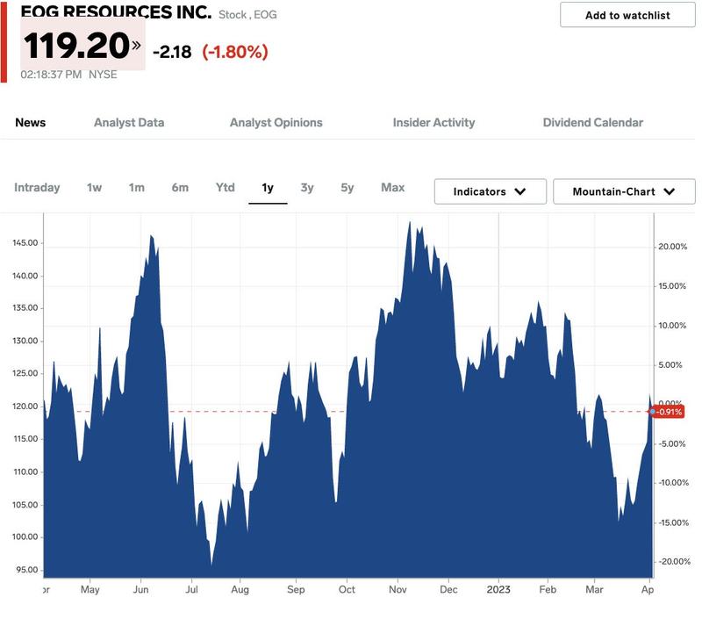The width and height of the screenshot is (702, 626).
Task: Select the Intraday time range
Action: [37, 187]
